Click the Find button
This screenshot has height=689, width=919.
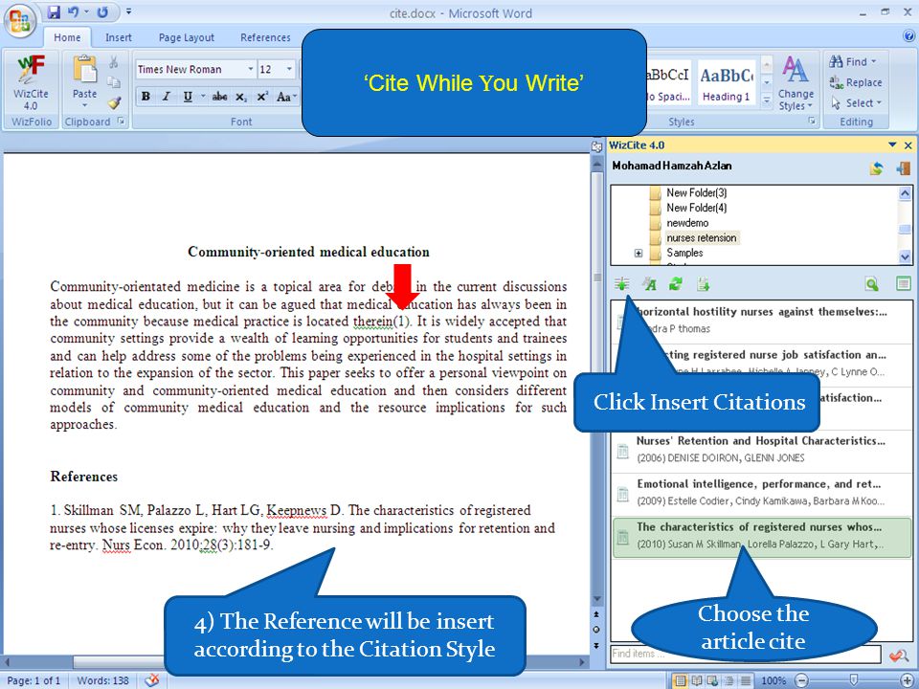coord(853,61)
